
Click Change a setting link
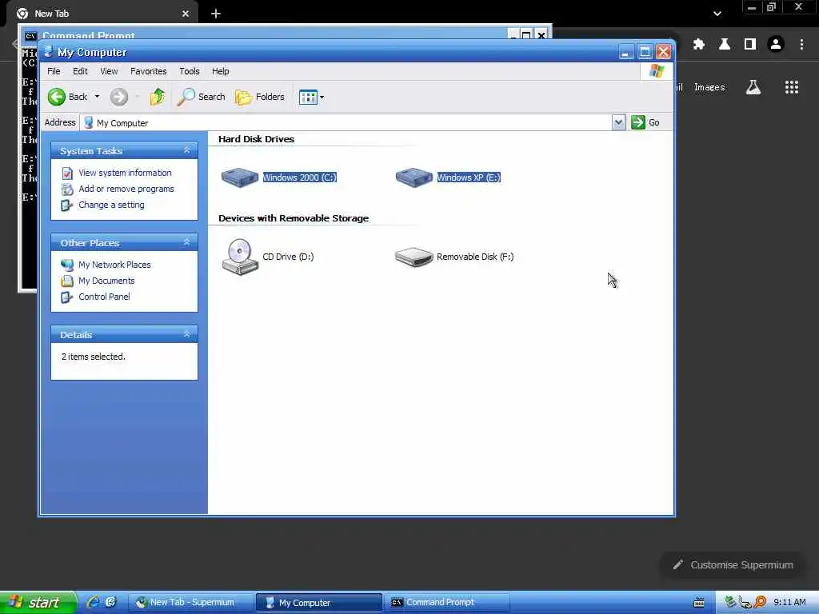[111, 205]
